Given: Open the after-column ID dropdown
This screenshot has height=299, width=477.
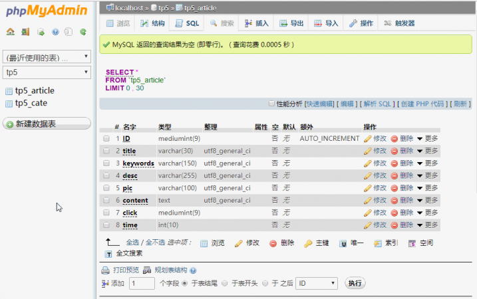Looking at the screenshot, I should (317, 284).
